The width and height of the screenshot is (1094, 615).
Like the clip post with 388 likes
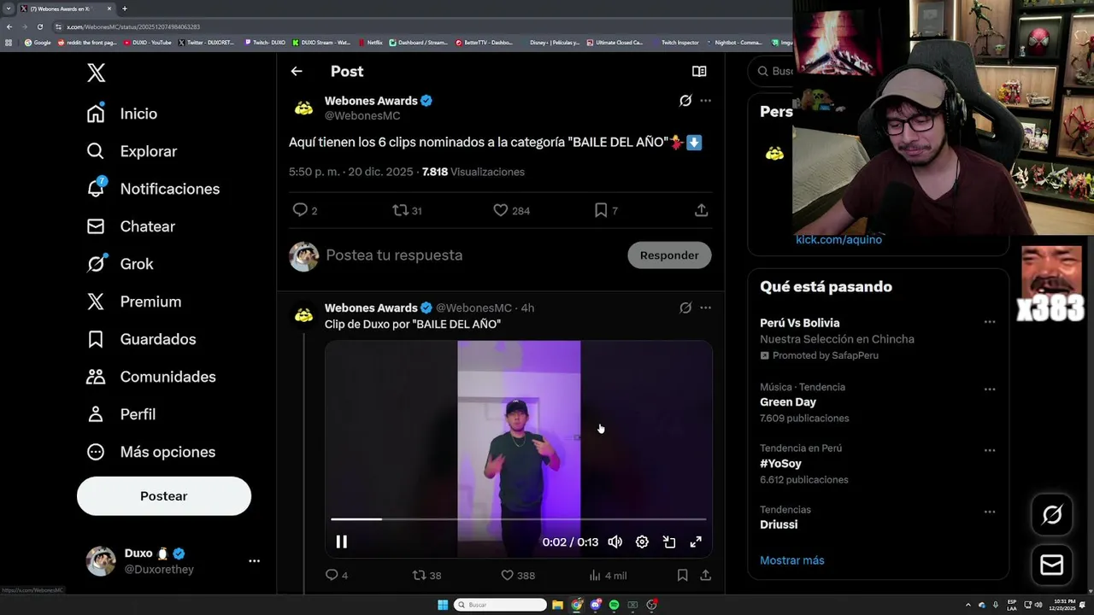517,576
